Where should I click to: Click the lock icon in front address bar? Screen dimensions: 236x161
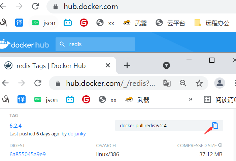tap(58, 83)
